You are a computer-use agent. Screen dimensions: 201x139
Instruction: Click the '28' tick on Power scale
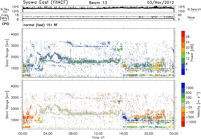coord(187,37)
